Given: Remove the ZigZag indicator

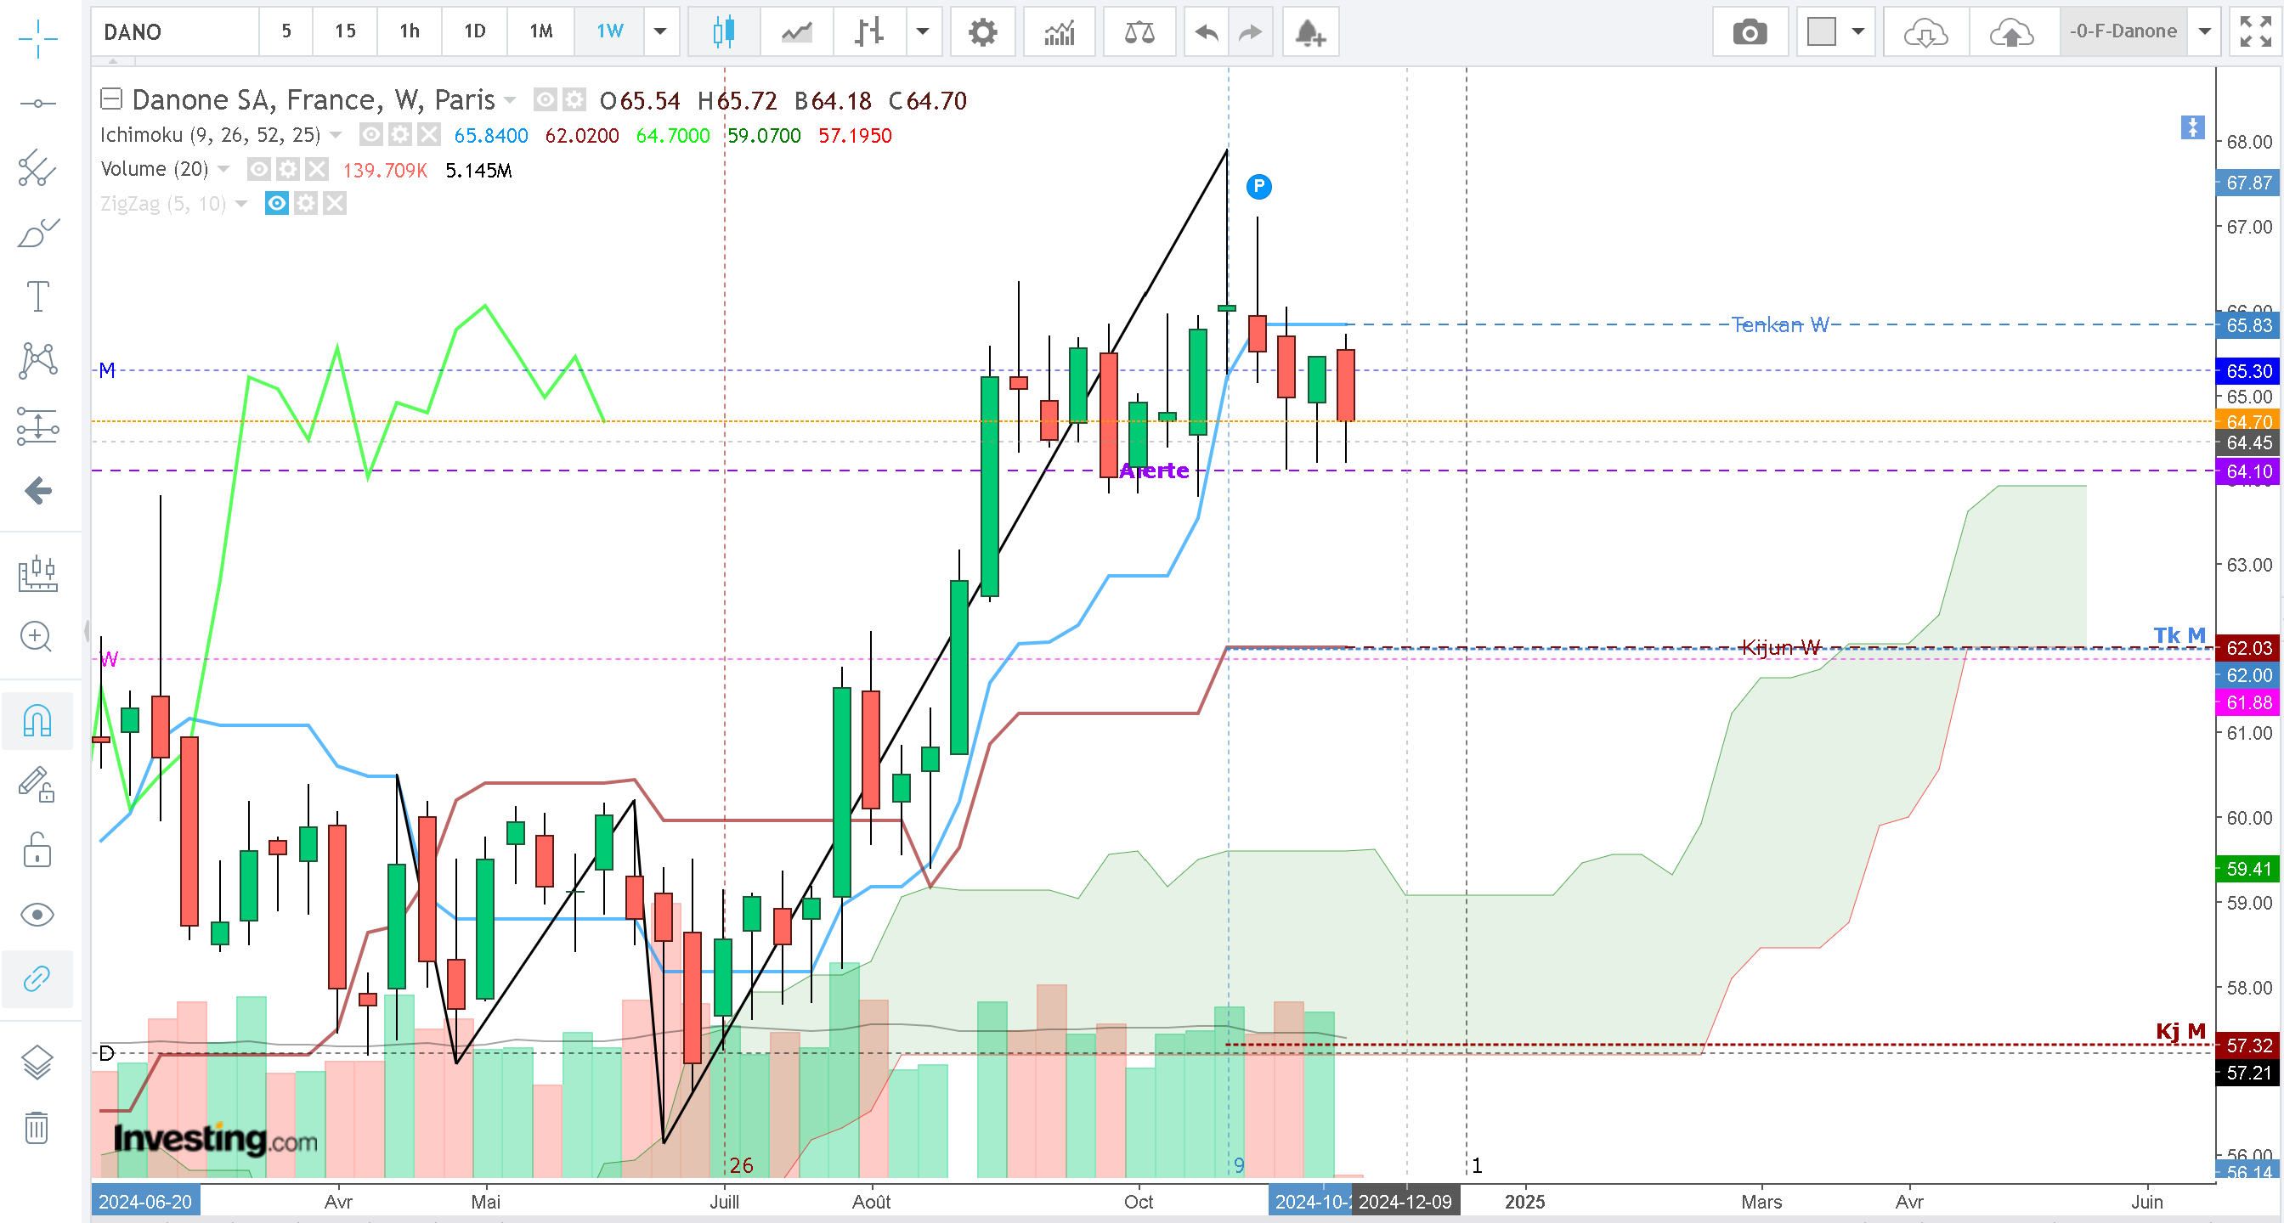Looking at the screenshot, I should pos(334,204).
